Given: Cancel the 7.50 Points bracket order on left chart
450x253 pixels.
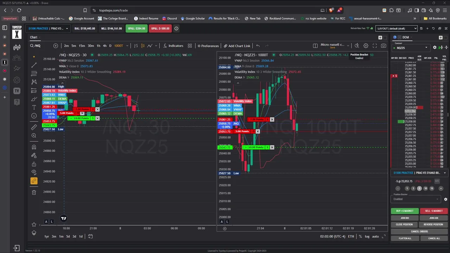Looking at the screenshot, I should [97, 110].
